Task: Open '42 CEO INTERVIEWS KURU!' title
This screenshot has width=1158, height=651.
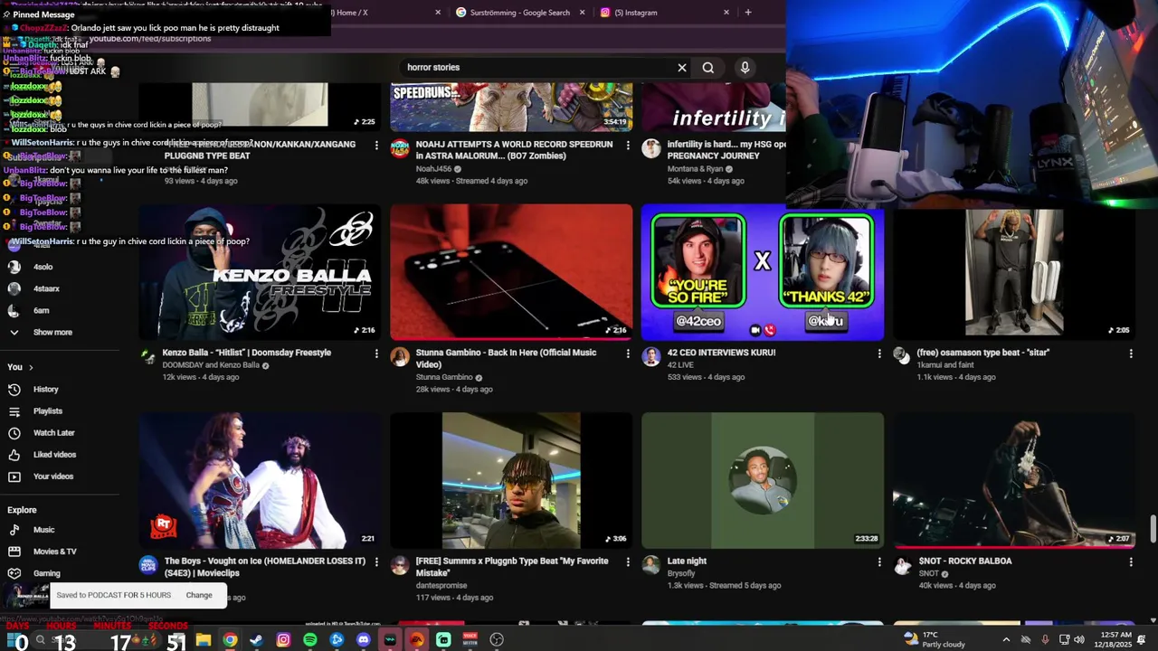Action: [721, 353]
